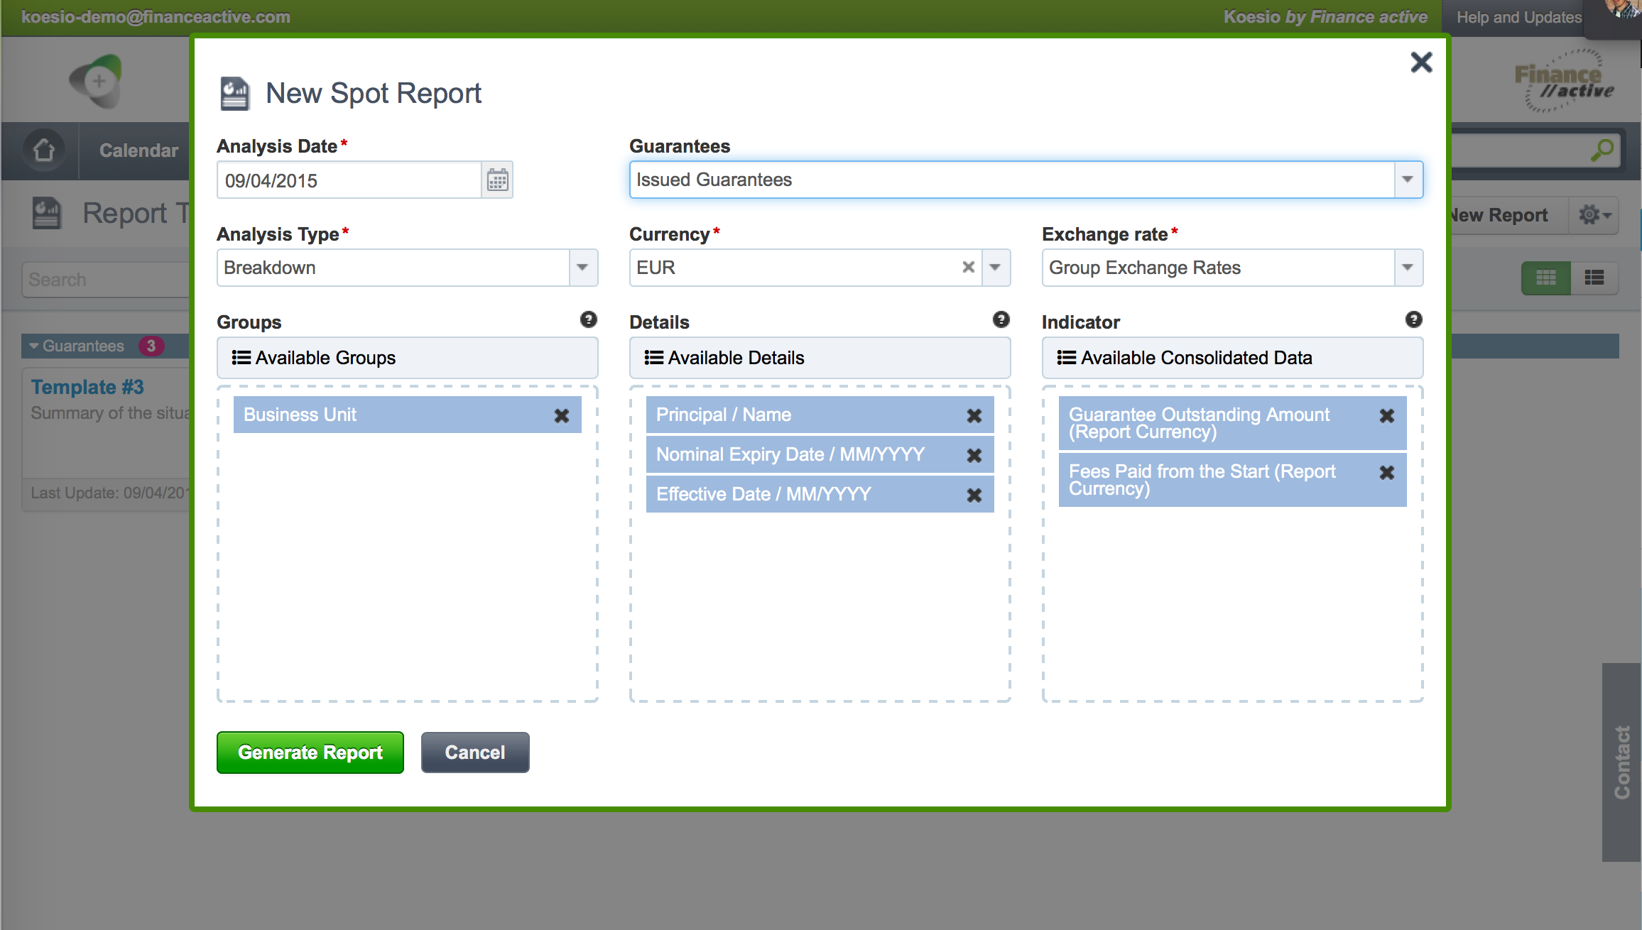Remove Guarantee Outstanding Amount indicator
The width and height of the screenshot is (1642, 930).
tap(1386, 416)
